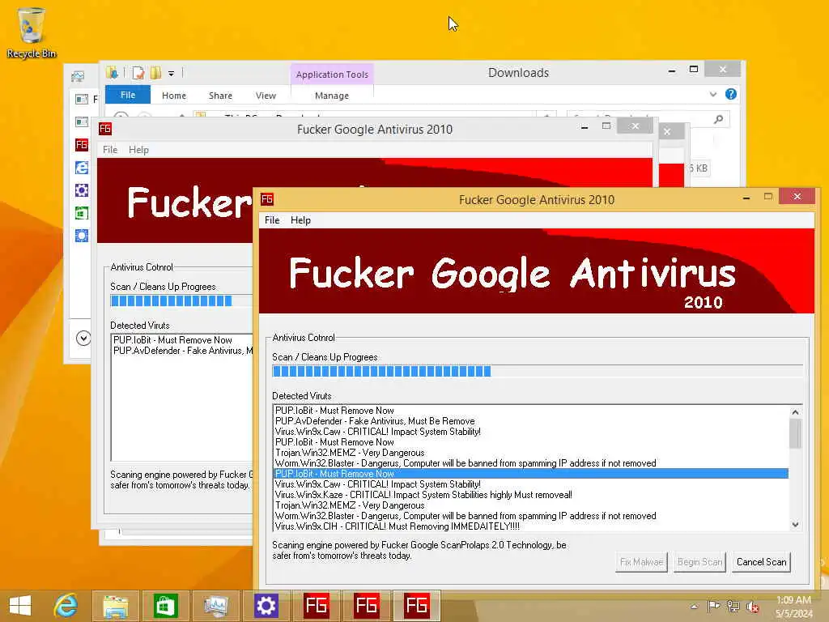Click the Cancel Scan button

[761, 562]
